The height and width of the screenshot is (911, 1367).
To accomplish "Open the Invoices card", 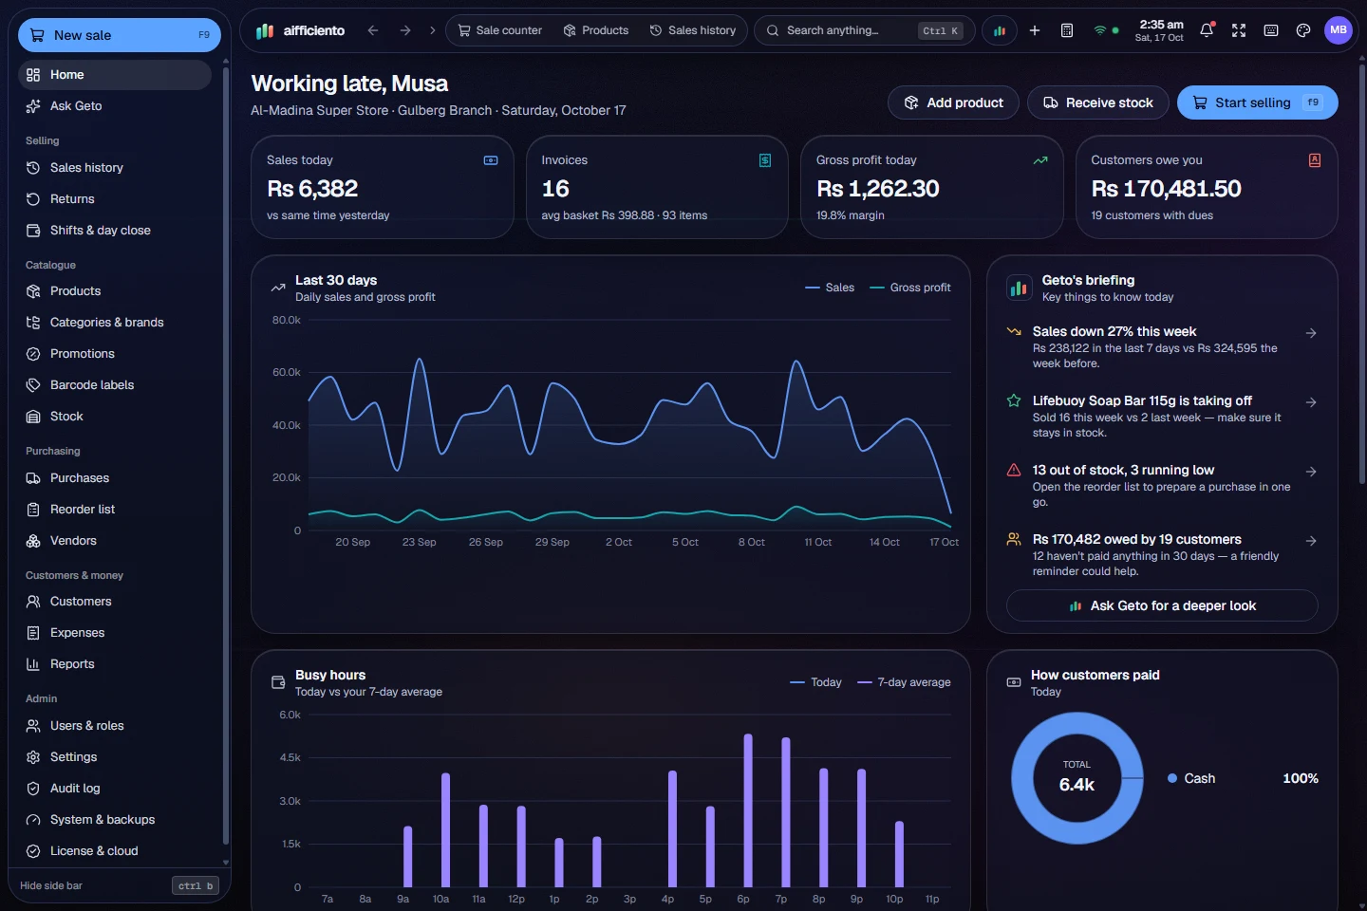I will click(x=657, y=187).
